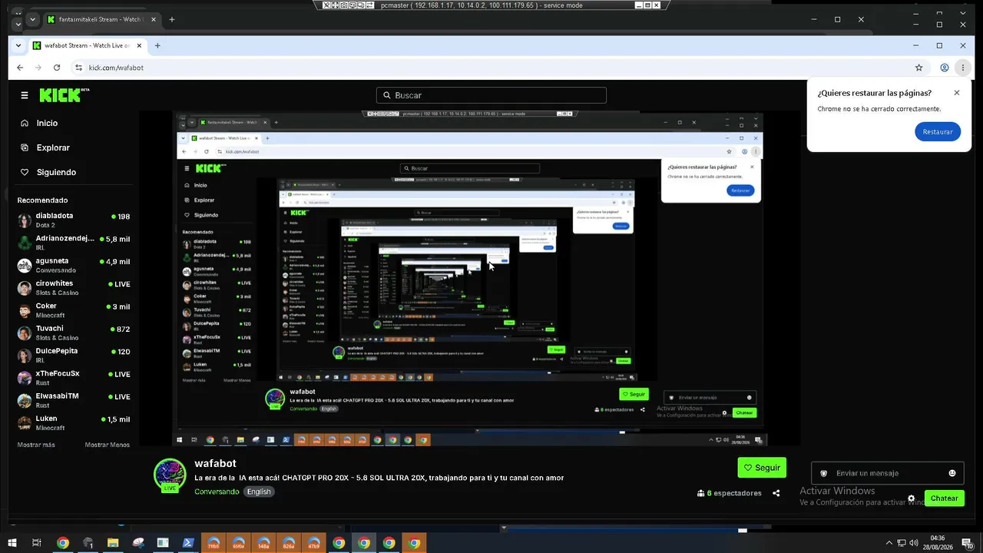Open a new tab beside wafabot Stream
Screen dimensions: 983x553
157,45
